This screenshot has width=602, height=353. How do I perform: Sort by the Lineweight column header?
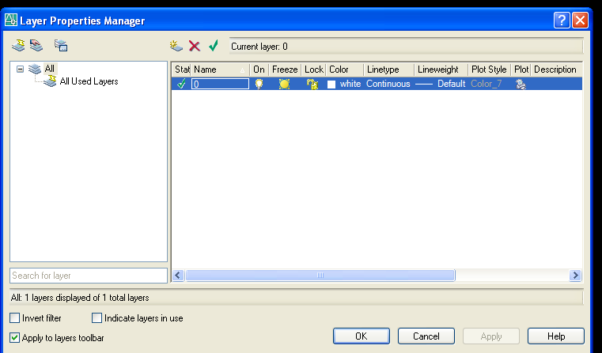pos(441,69)
